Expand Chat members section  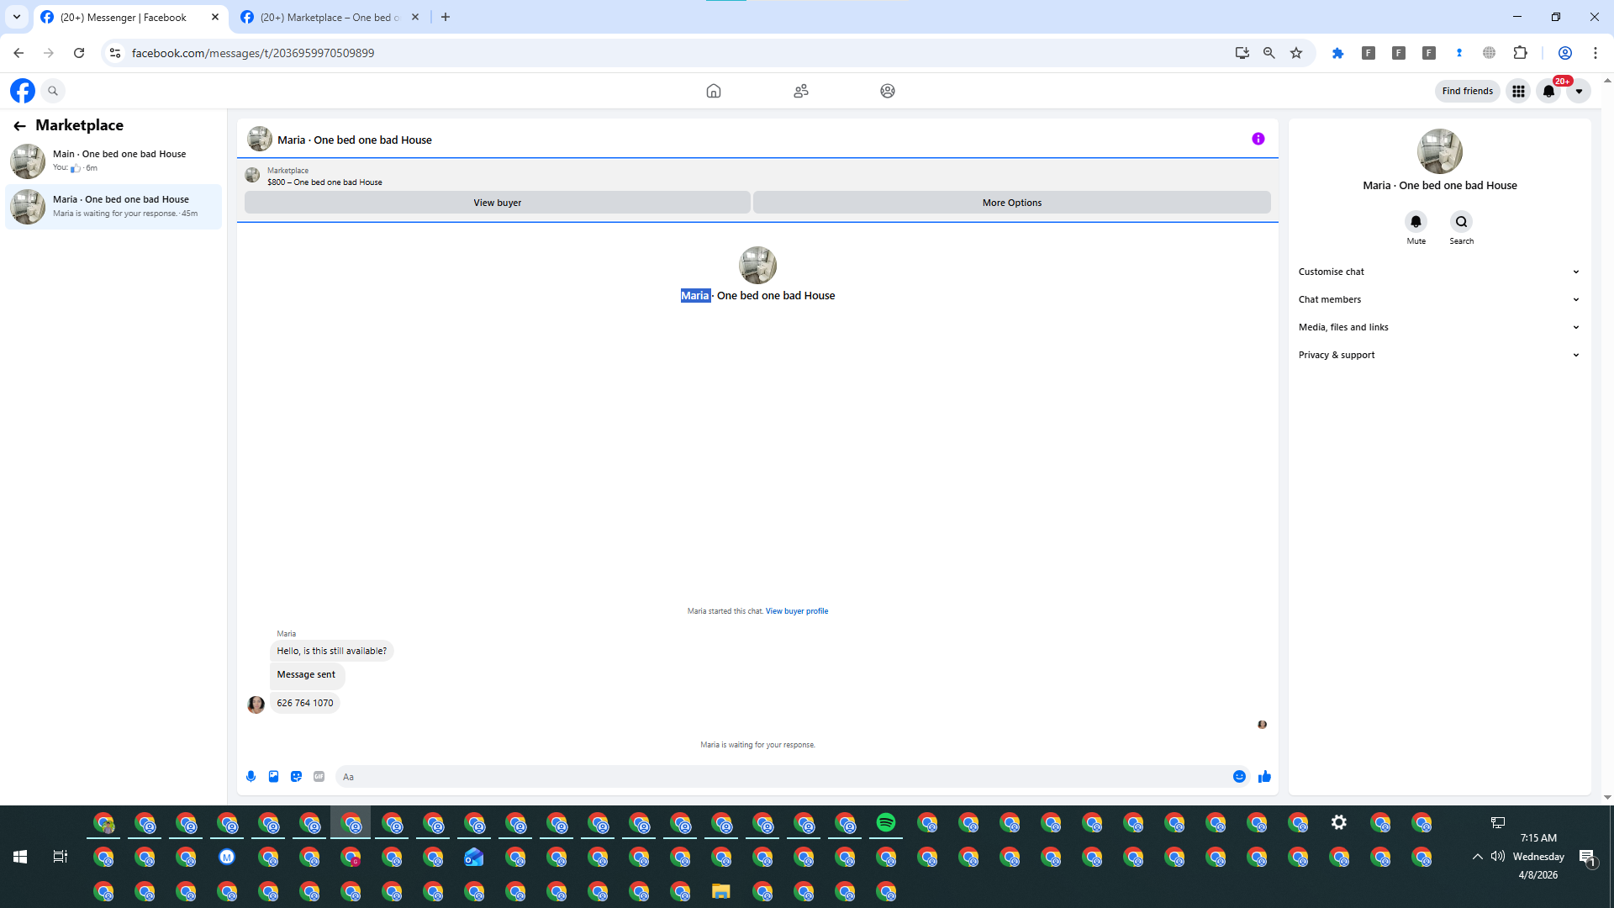(x=1439, y=299)
